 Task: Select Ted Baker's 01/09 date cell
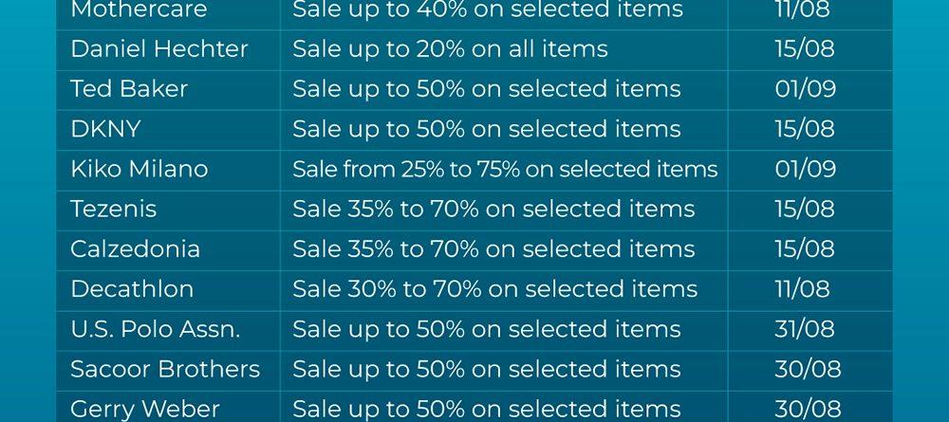[x=806, y=89]
